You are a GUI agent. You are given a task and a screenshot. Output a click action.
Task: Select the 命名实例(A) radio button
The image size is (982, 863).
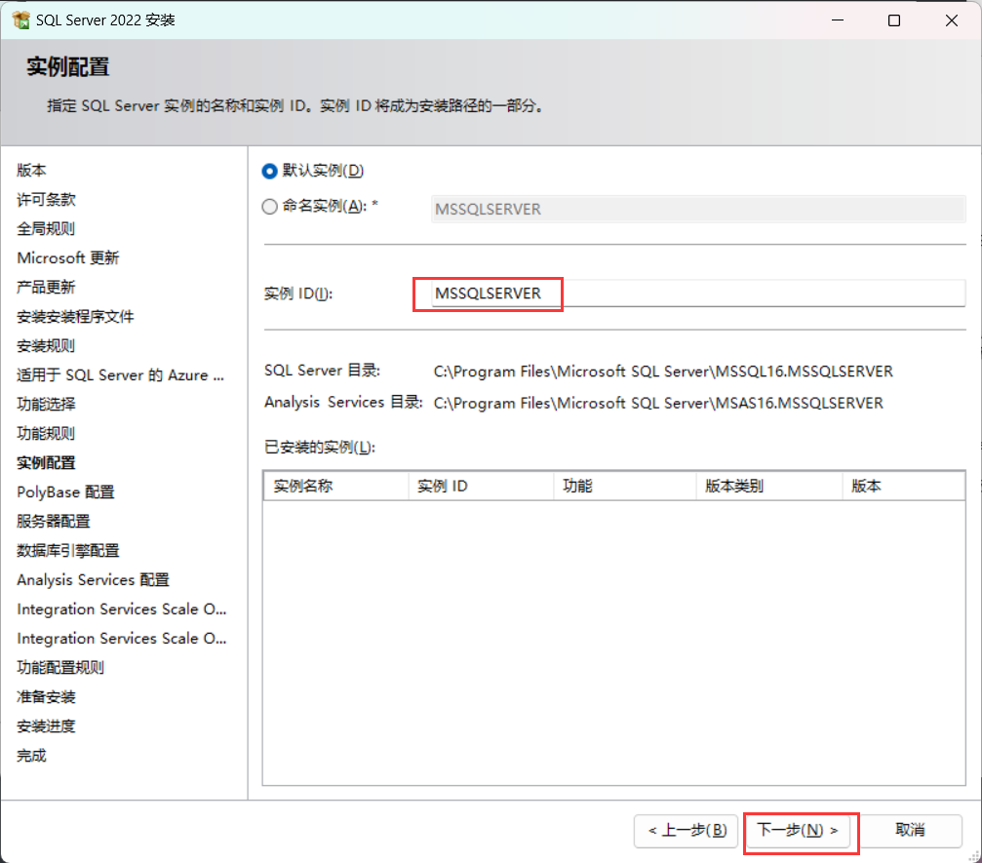click(269, 206)
